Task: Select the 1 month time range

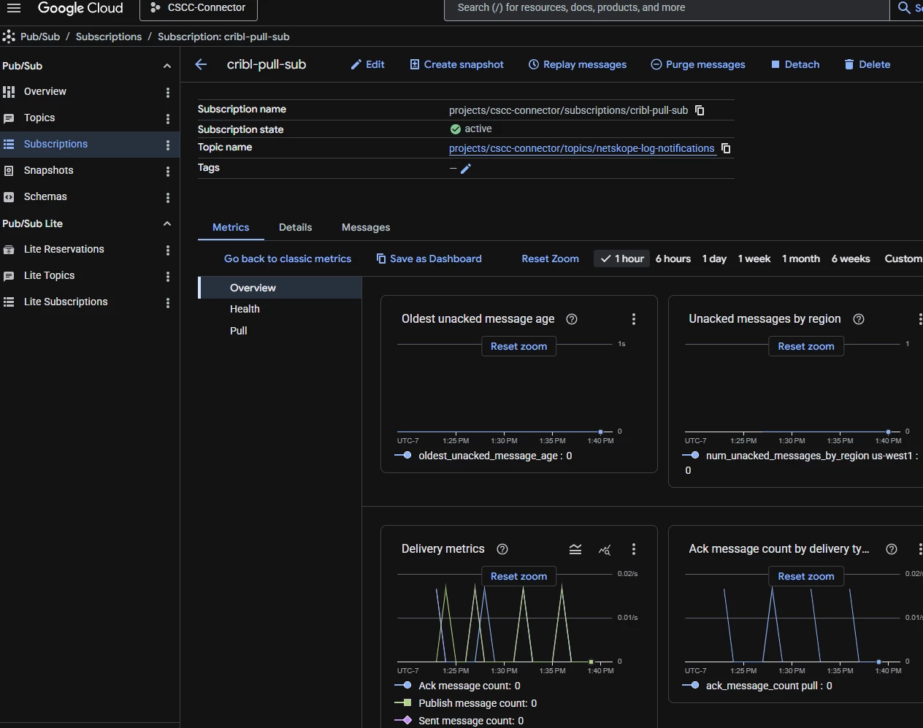Action: [x=800, y=258]
